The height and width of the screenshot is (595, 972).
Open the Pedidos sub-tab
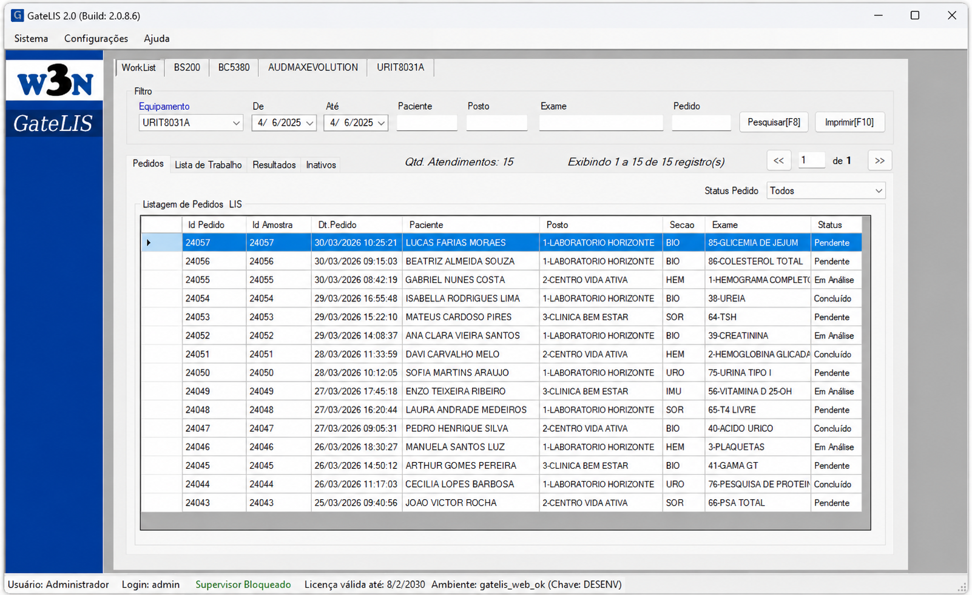tap(148, 164)
